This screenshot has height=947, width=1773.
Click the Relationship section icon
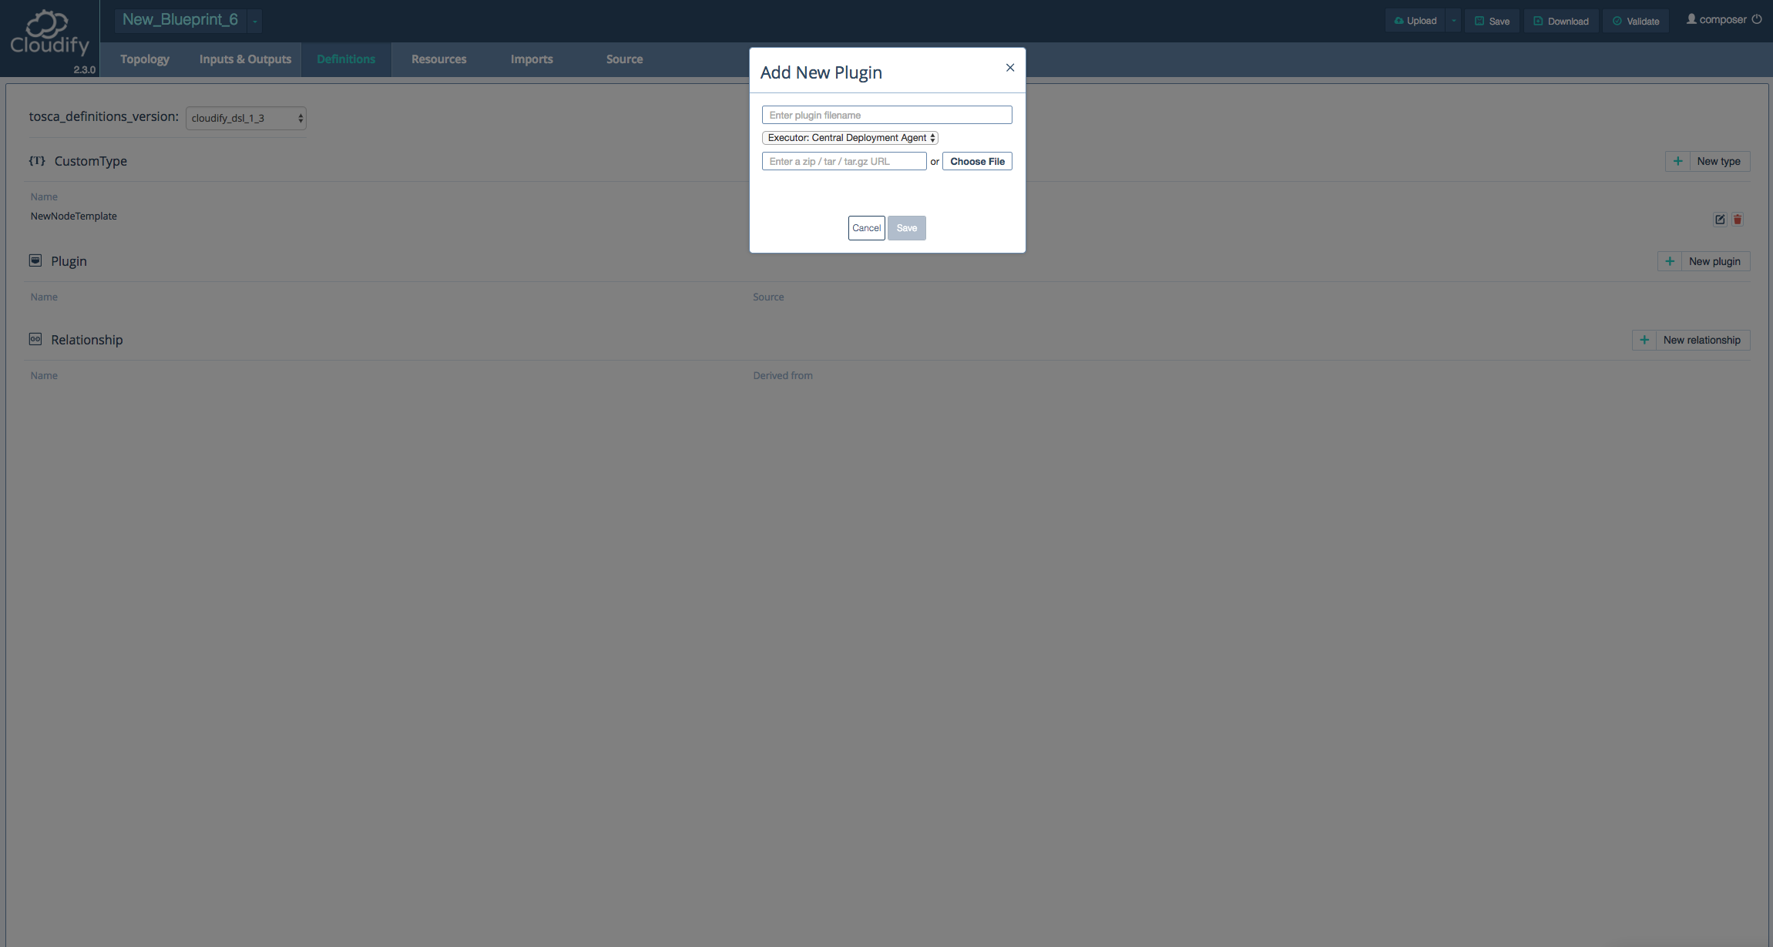[33, 339]
